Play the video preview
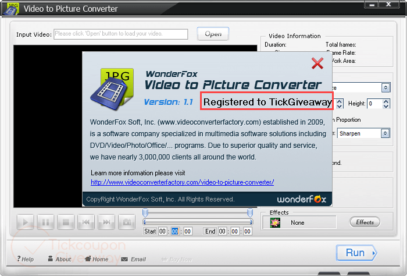The width and height of the screenshot is (407, 276). pyautogui.click(x=26, y=222)
